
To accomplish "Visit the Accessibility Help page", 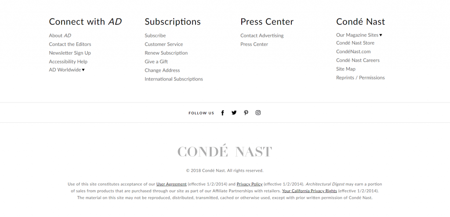I will [68, 62].
